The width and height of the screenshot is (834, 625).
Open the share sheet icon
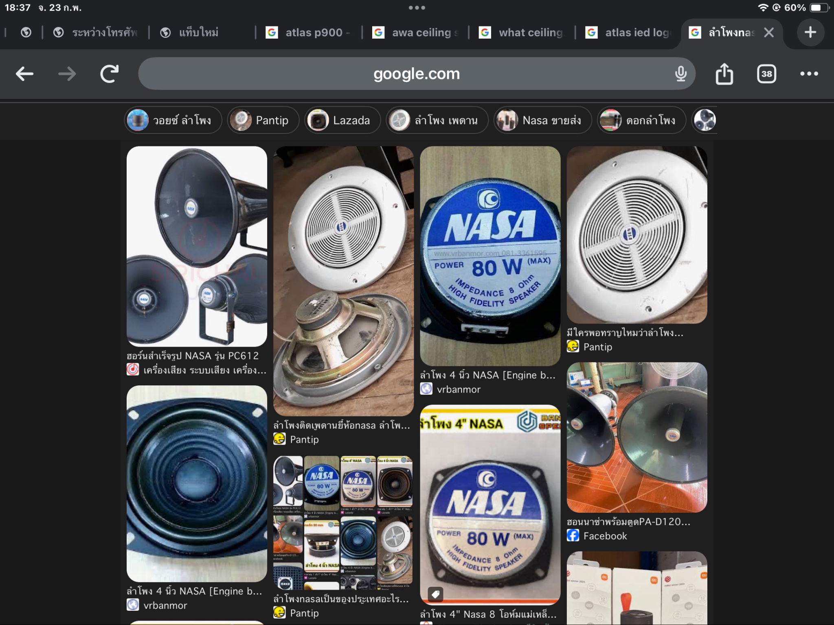(724, 74)
